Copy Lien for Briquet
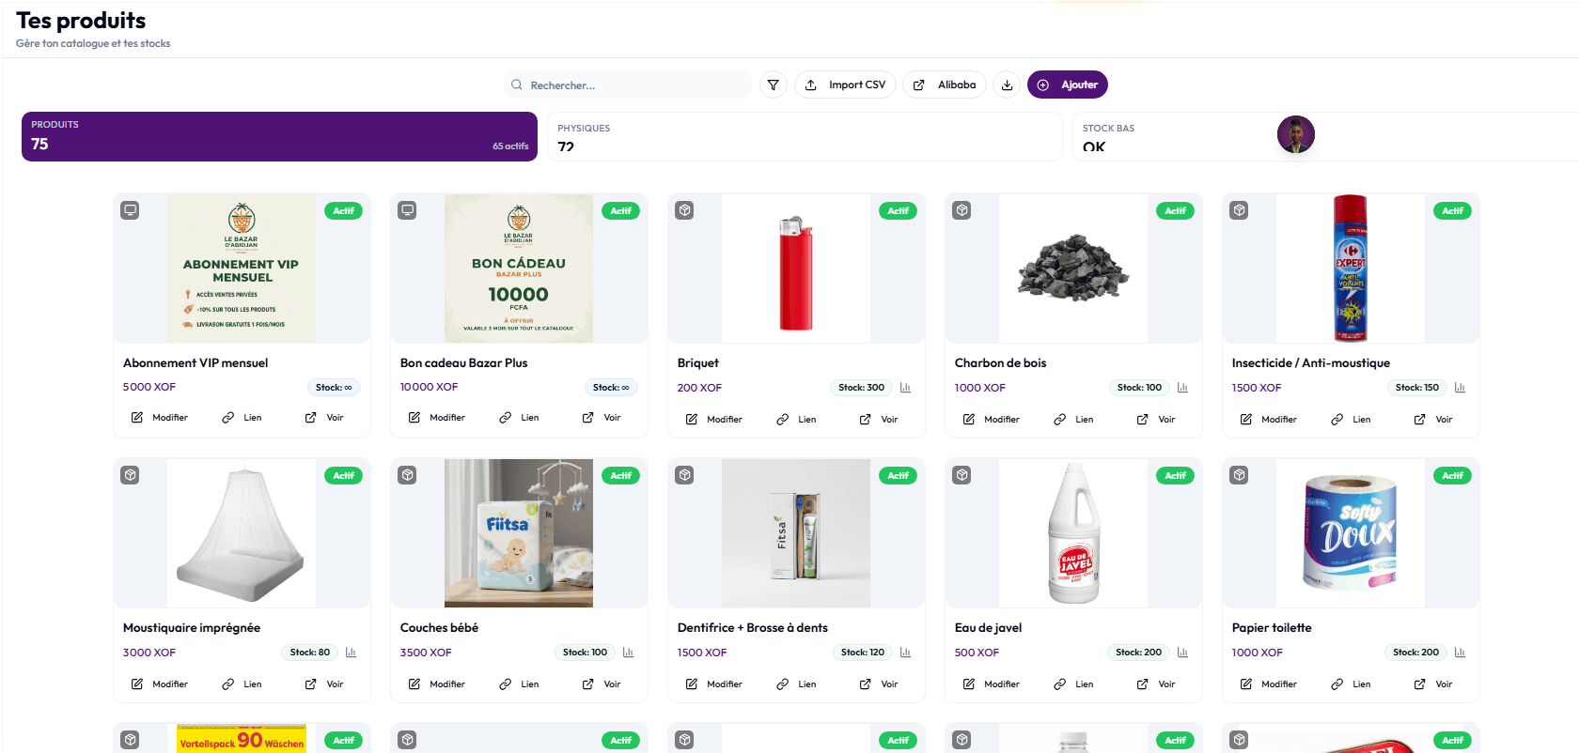This screenshot has width=1579, height=753. pos(796,420)
